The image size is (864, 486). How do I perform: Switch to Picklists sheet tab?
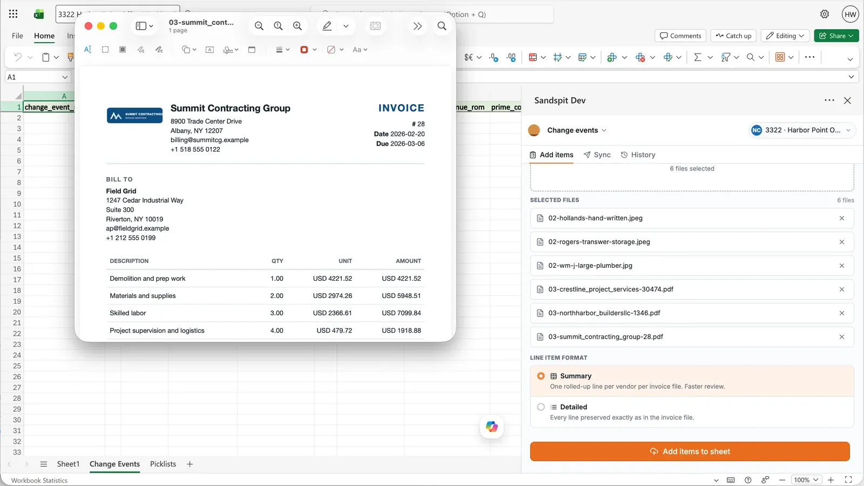[163, 464]
